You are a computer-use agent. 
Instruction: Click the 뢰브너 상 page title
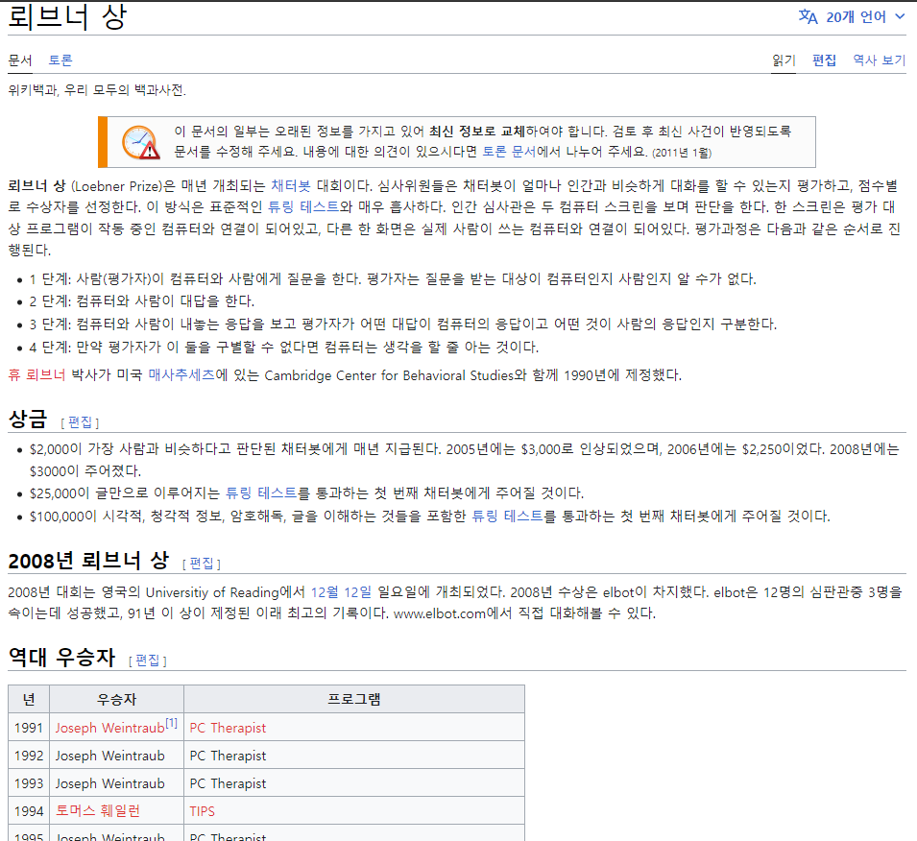(67, 16)
